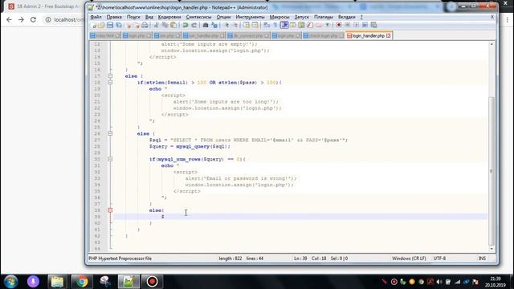Open the Windows Start menu

10,282
